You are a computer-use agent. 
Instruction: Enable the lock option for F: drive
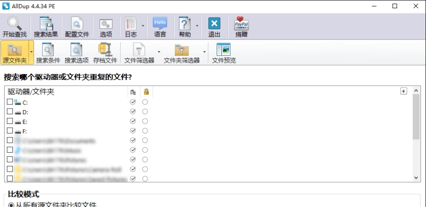[x=145, y=131]
